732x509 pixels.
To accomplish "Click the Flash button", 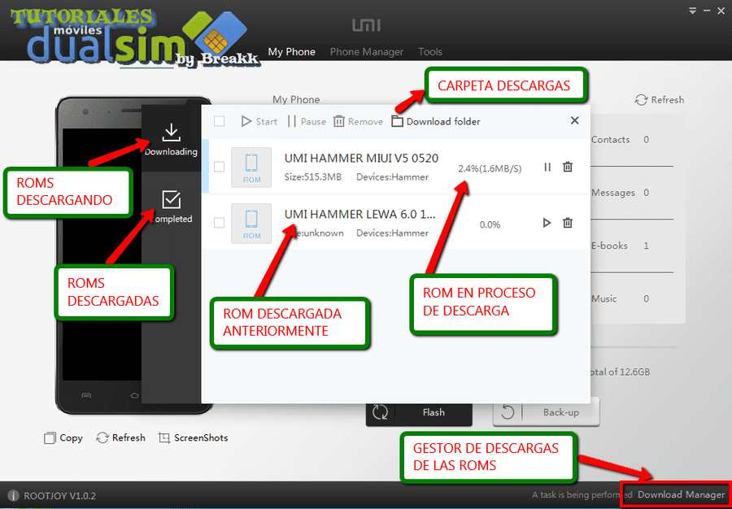I will pyautogui.click(x=419, y=412).
